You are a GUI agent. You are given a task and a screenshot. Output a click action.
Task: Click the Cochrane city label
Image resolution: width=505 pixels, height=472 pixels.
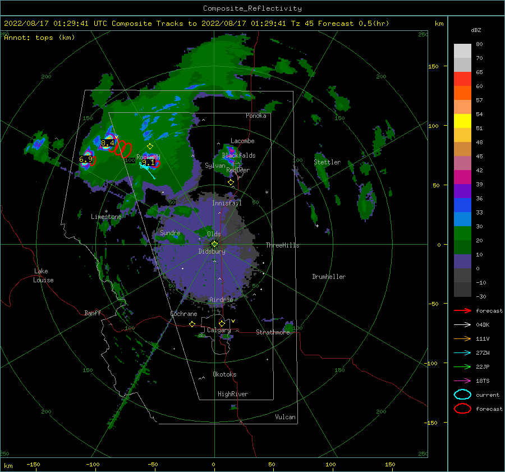[183, 314]
